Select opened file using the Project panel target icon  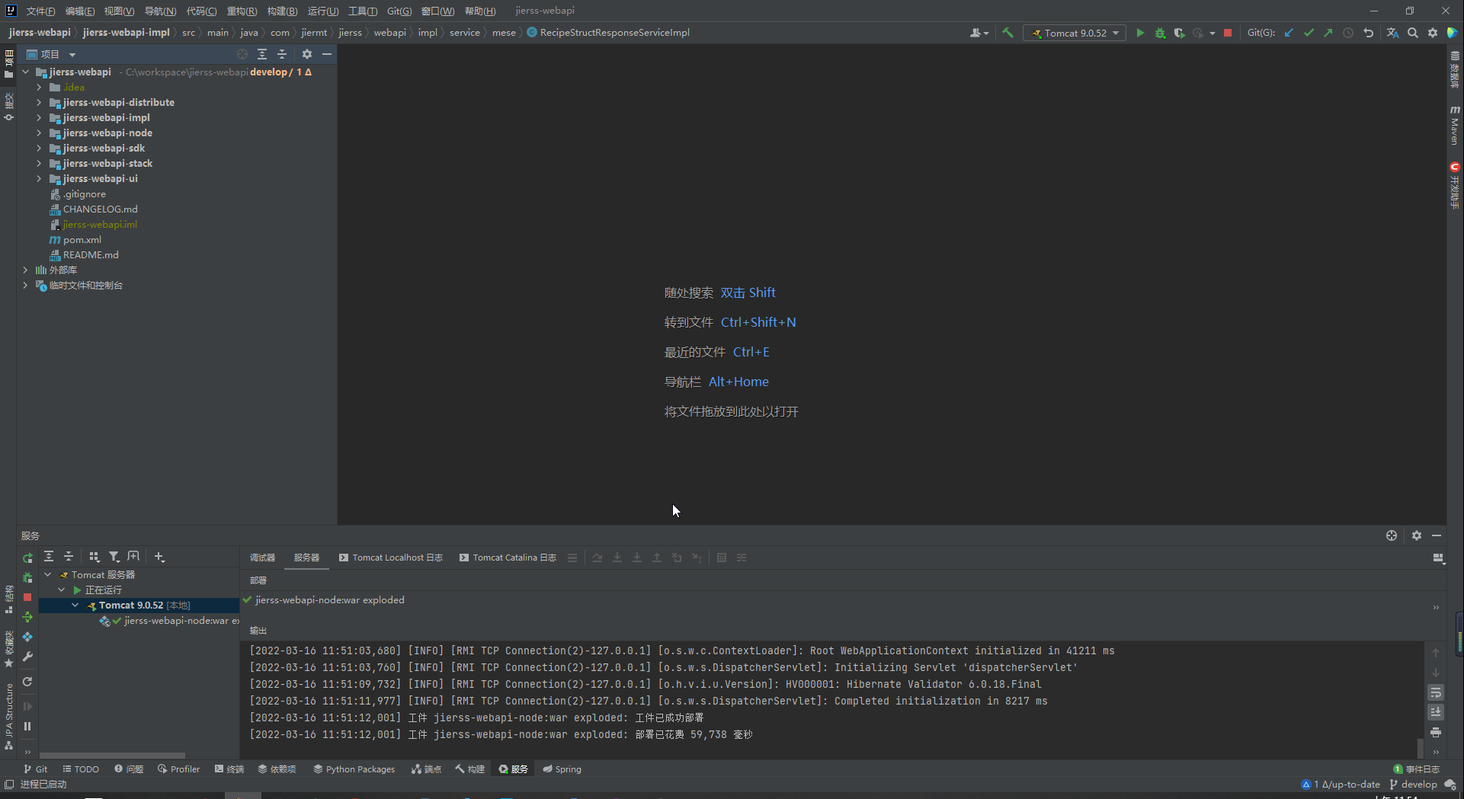click(242, 54)
